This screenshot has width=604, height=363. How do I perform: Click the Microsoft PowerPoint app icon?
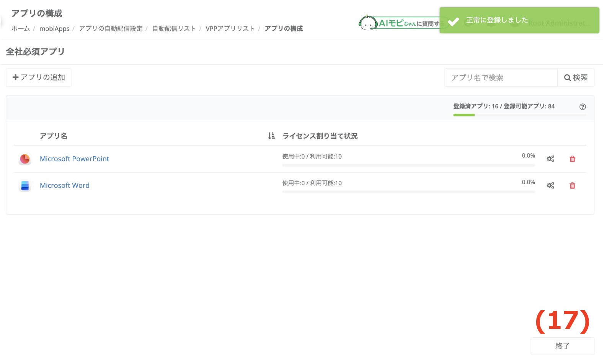click(25, 159)
